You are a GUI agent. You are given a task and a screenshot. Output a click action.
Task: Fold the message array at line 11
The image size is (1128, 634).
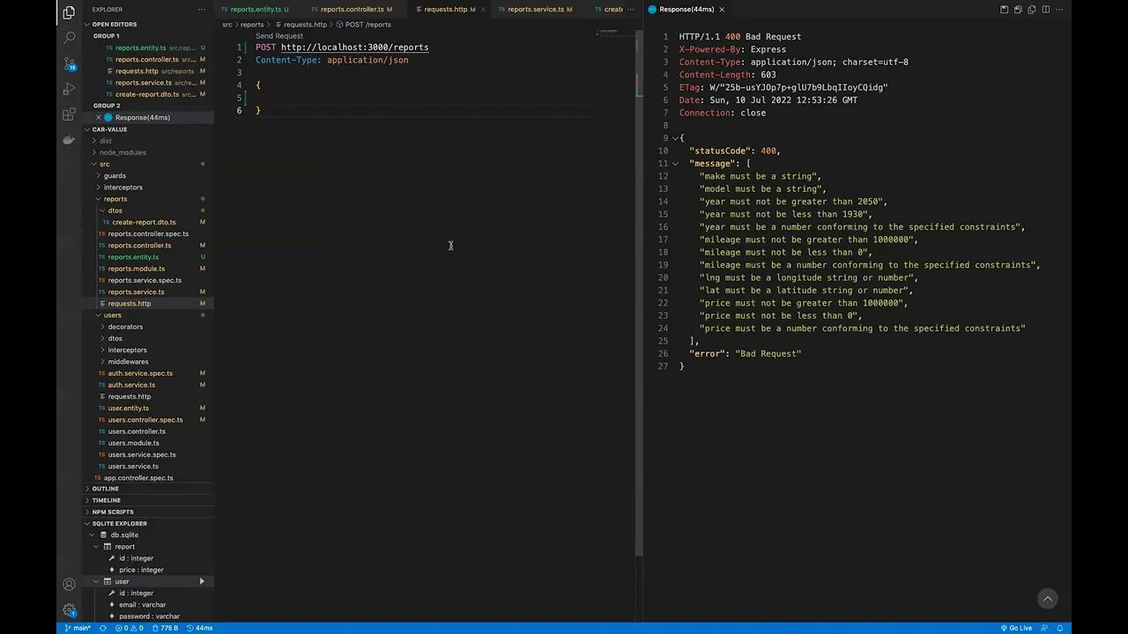pos(675,164)
